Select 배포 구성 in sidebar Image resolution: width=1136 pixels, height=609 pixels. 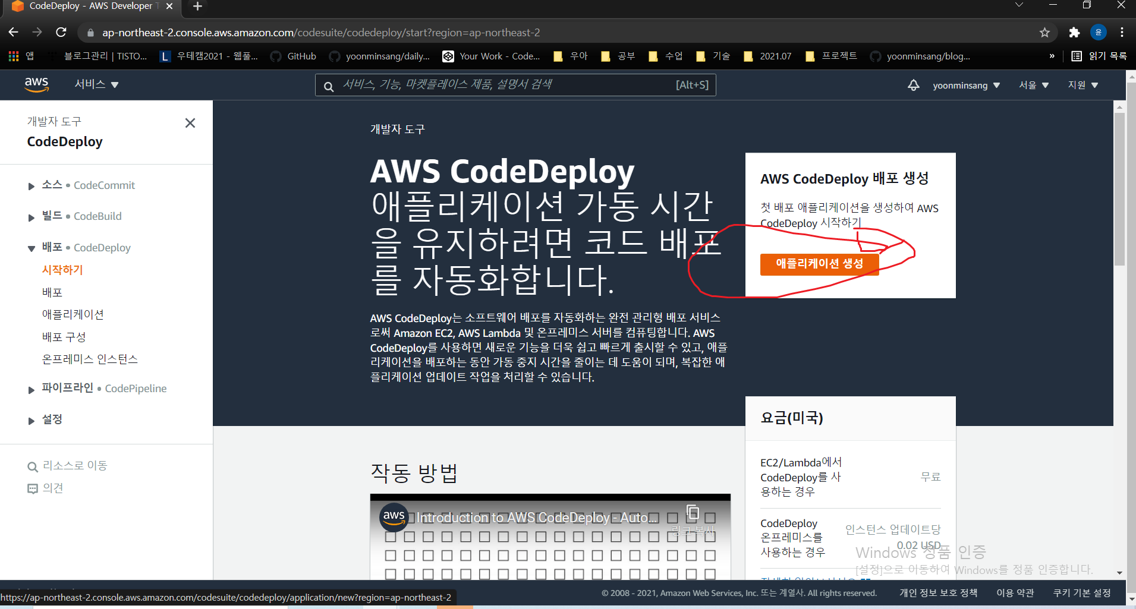point(64,337)
